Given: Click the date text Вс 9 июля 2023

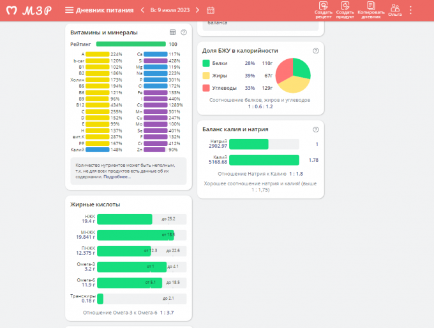Looking at the screenshot, I should [x=170, y=10].
